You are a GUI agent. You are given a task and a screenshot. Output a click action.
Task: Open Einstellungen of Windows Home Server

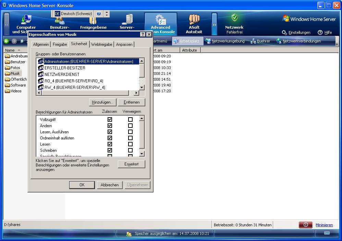point(296,32)
